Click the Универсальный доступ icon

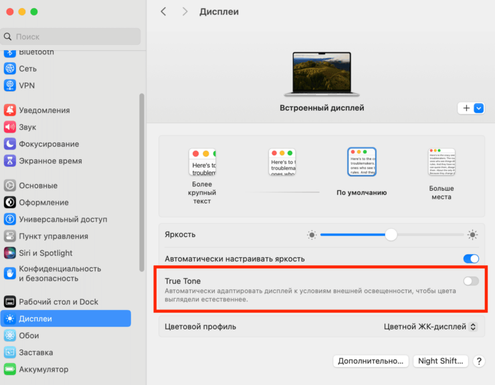tap(10, 219)
